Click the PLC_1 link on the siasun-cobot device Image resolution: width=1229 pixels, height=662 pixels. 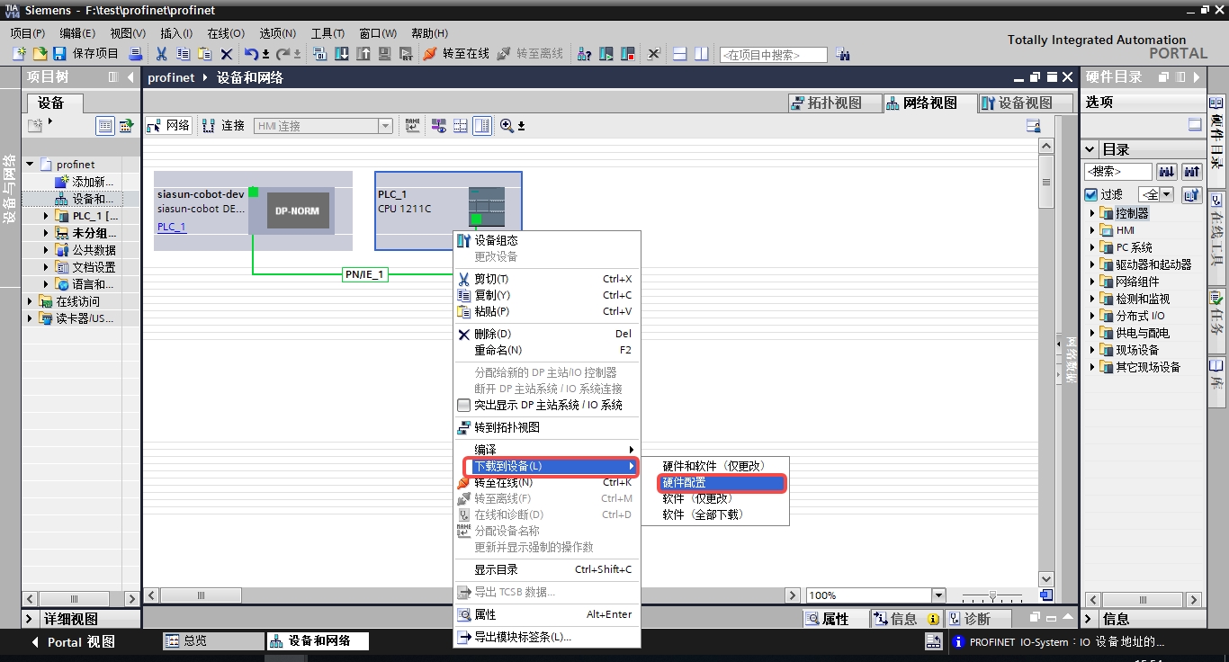pyautogui.click(x=172, y=227)
